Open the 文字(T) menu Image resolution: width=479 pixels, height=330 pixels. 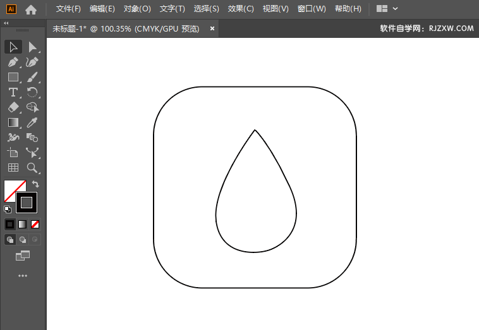point(173,9)
